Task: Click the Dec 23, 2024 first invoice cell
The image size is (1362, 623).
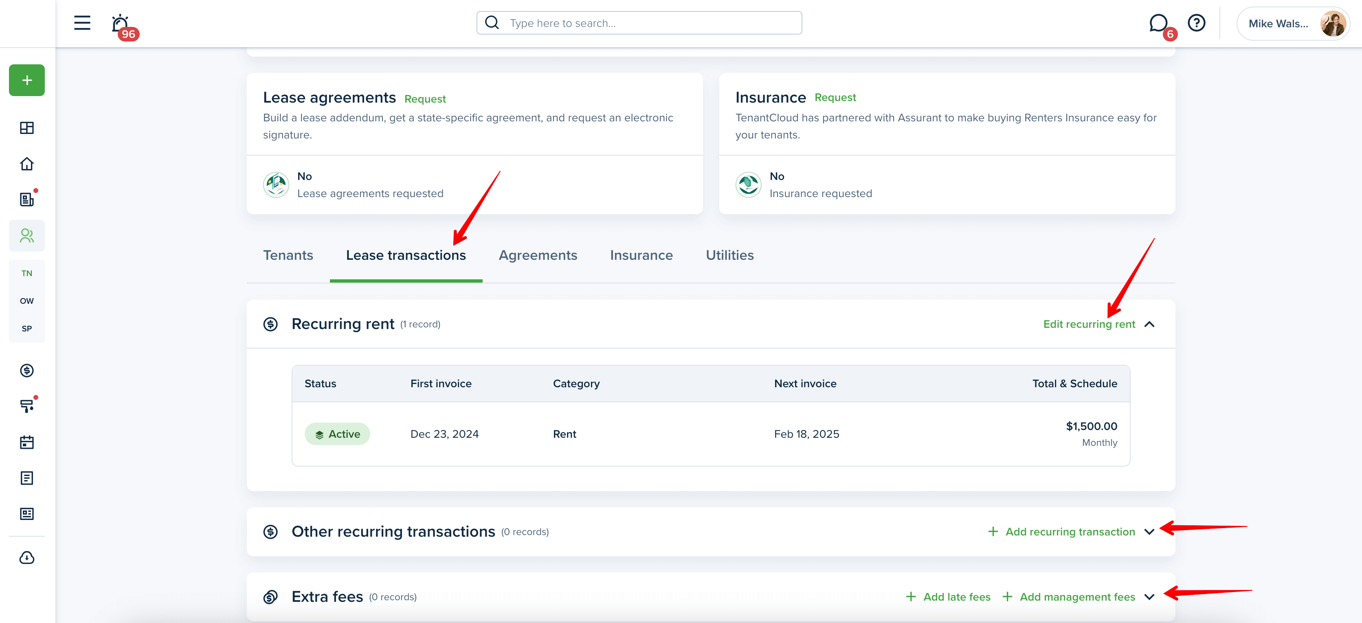Action: coord(445,434)
